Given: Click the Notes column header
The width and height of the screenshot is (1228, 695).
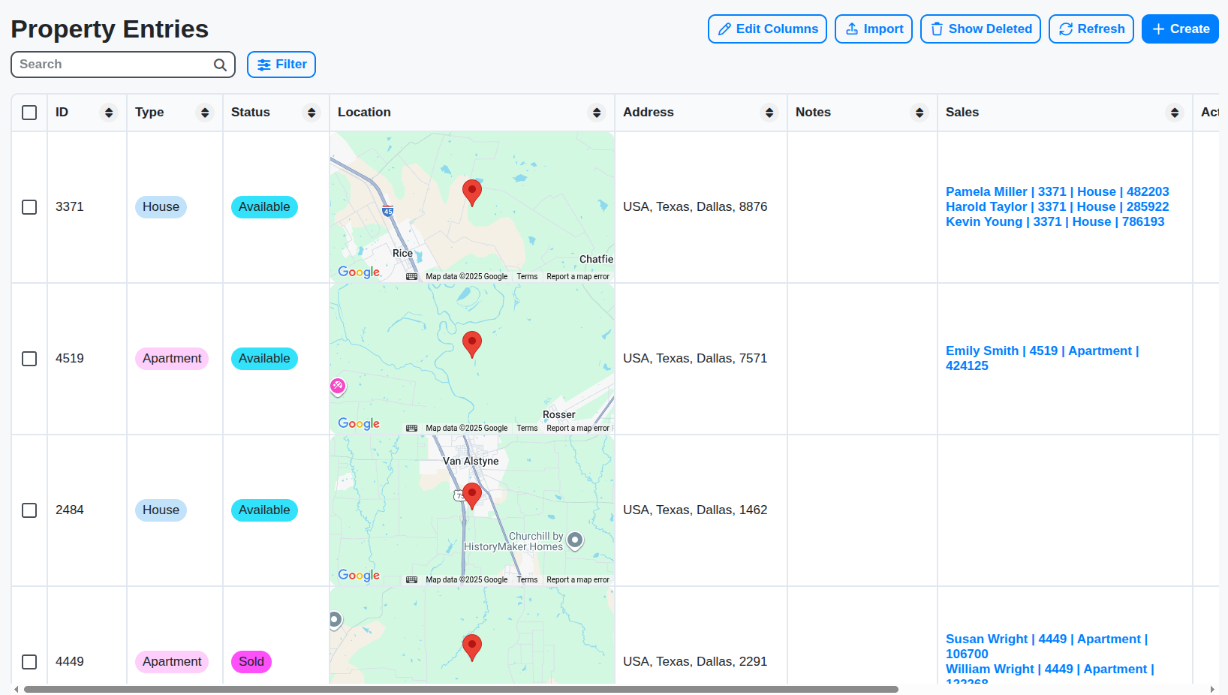Looking at the screenshot, I should 814,112.
